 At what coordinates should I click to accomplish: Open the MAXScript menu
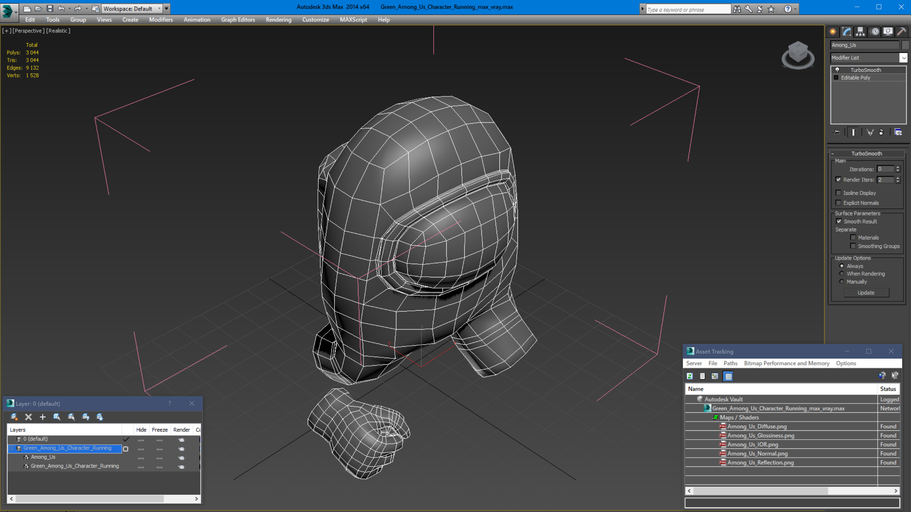[x=353, y=20]
